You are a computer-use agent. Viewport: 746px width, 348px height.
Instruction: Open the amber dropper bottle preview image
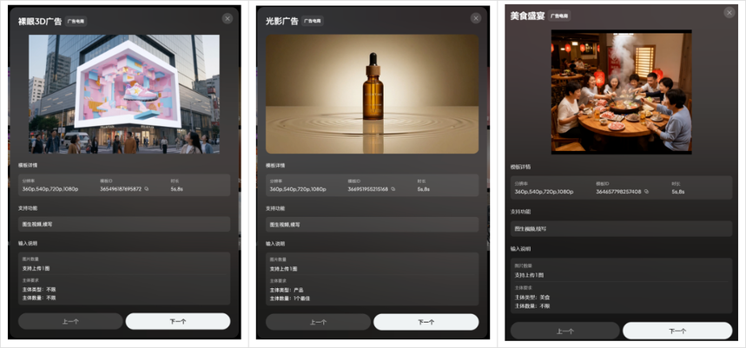point(372,94)
